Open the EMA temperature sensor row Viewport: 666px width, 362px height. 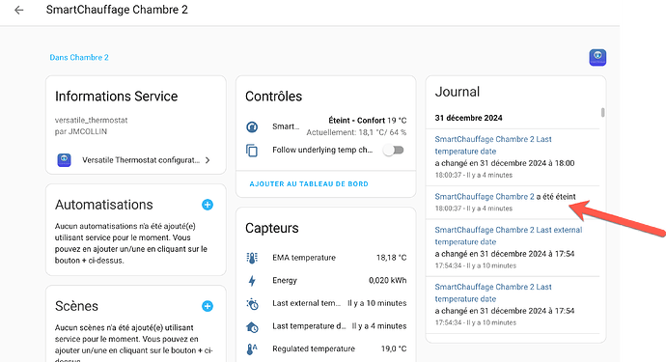(326, 258)
